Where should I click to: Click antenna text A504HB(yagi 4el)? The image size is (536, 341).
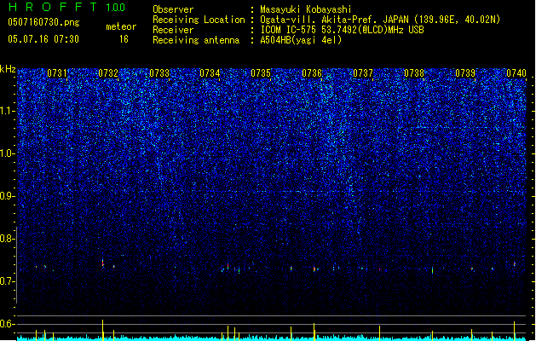click(301, 40)
